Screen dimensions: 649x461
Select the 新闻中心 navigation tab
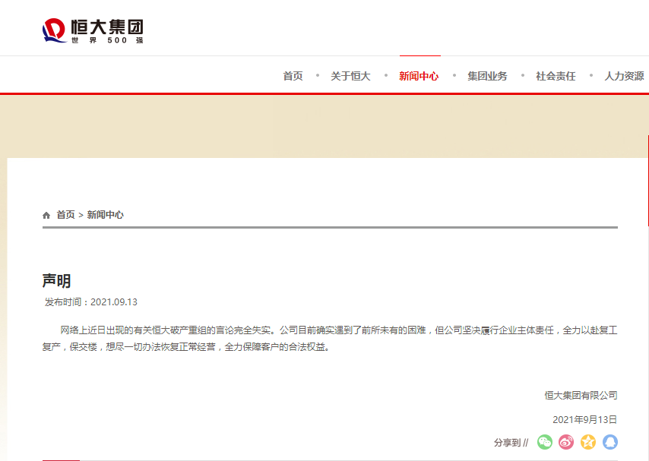[419, 76]
